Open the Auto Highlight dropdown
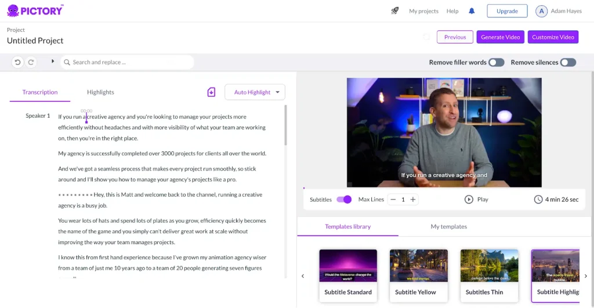This screenshot has width=594, height=308. (x=255, y=92)
